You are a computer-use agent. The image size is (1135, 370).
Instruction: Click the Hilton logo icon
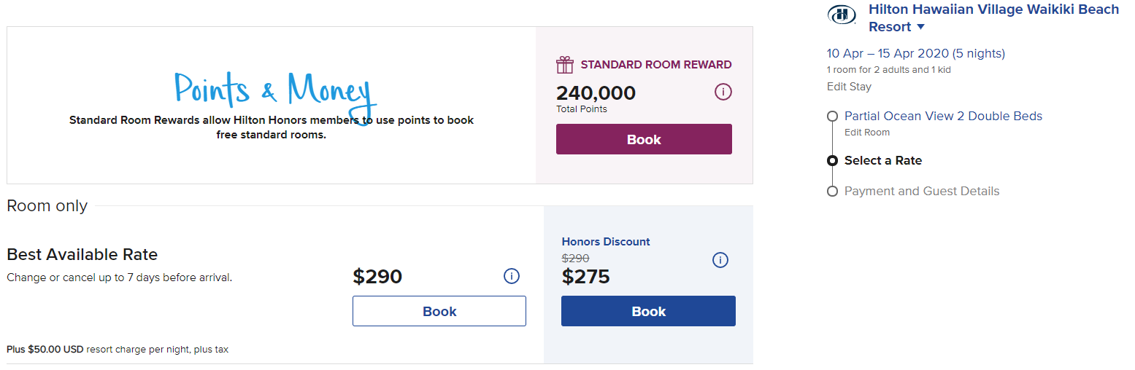coord(842,15)
